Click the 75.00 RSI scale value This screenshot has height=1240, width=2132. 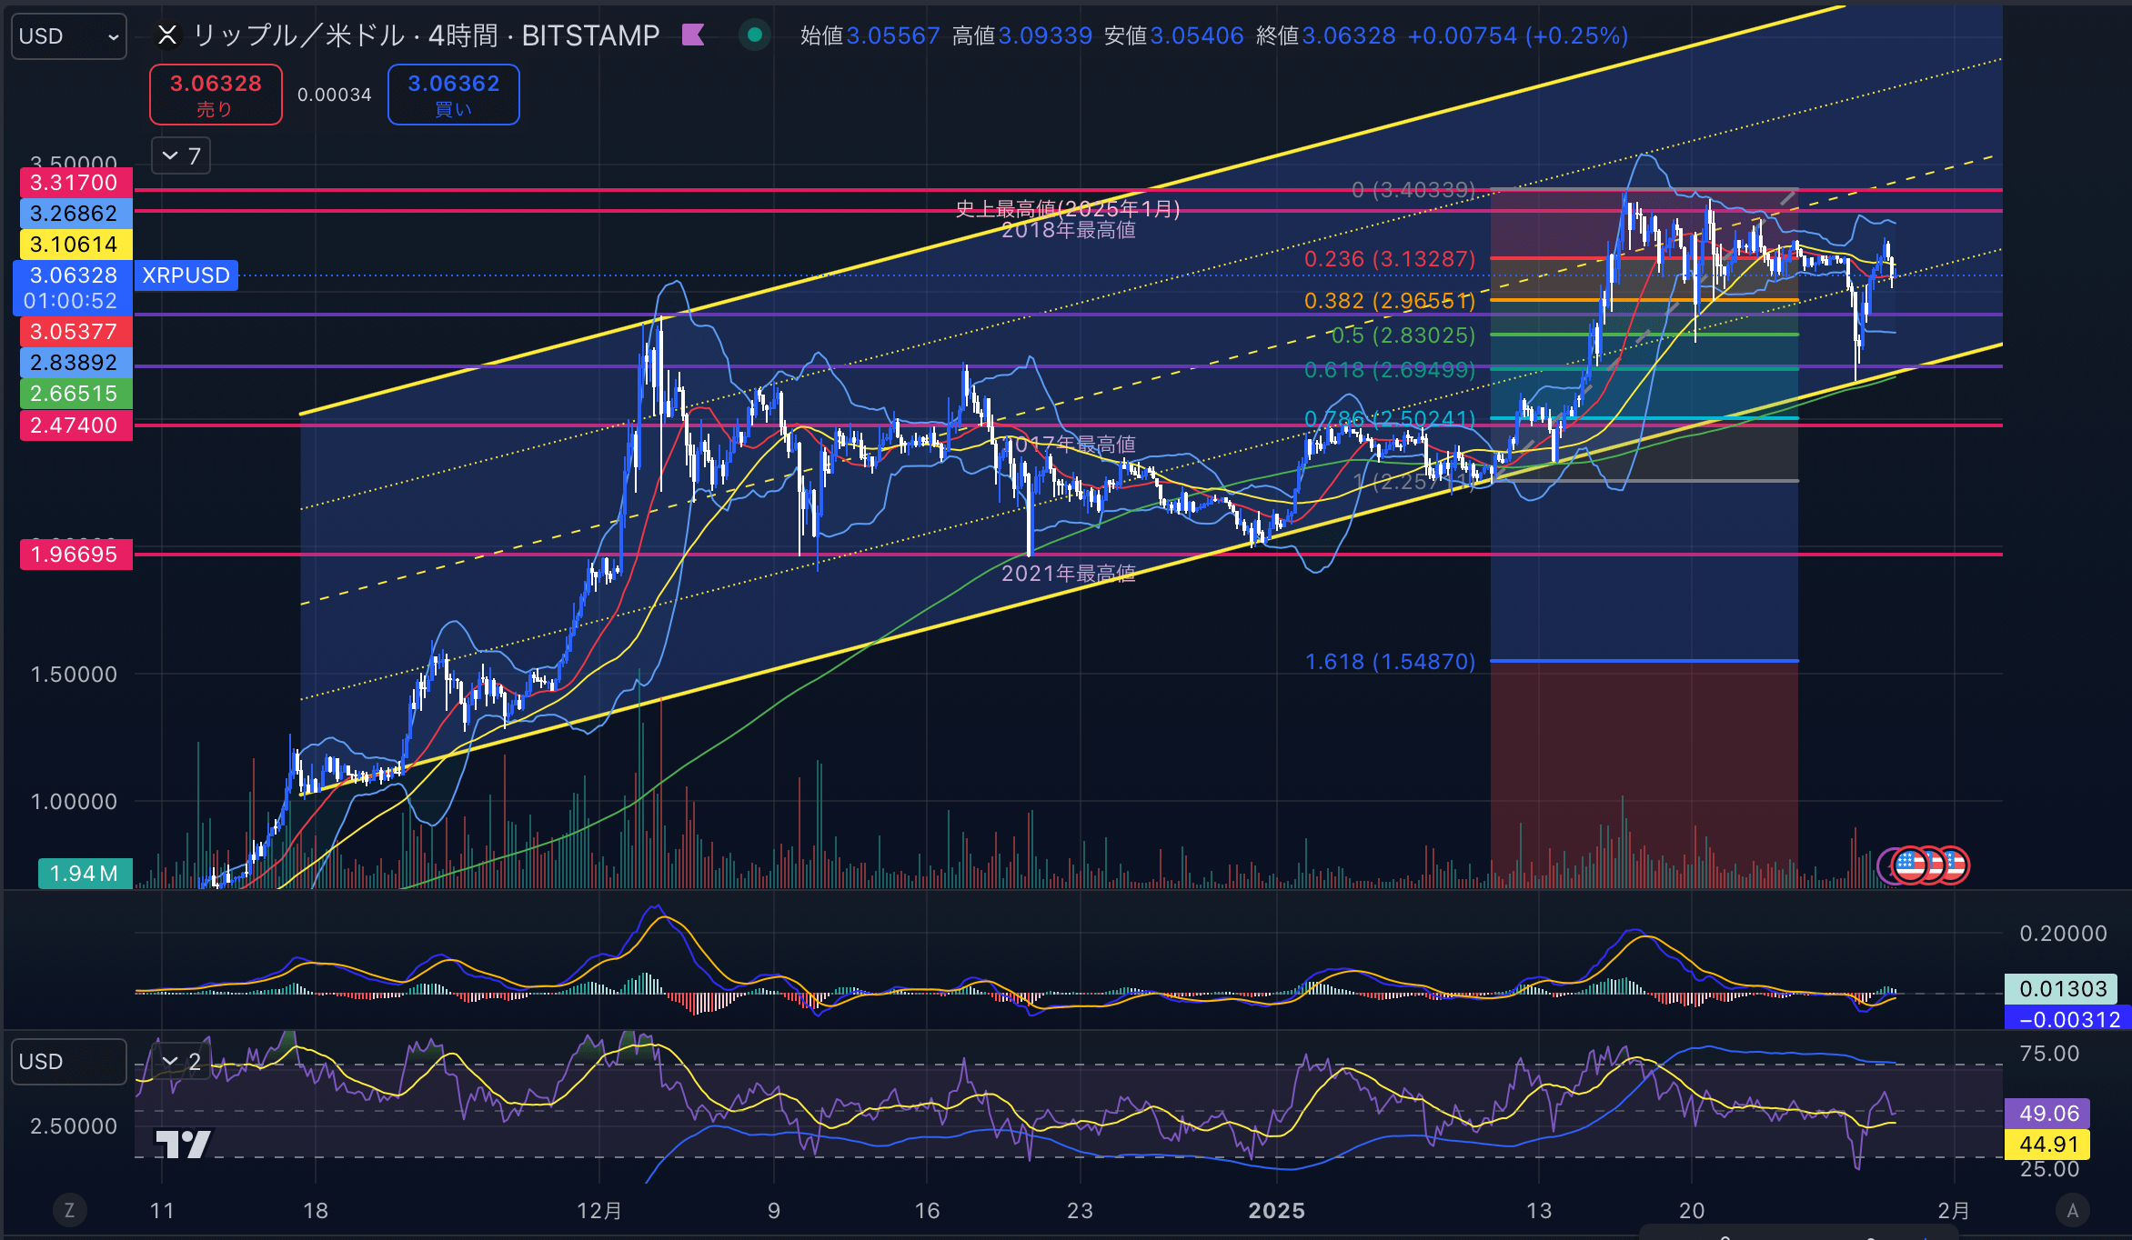point(2049,1054)
